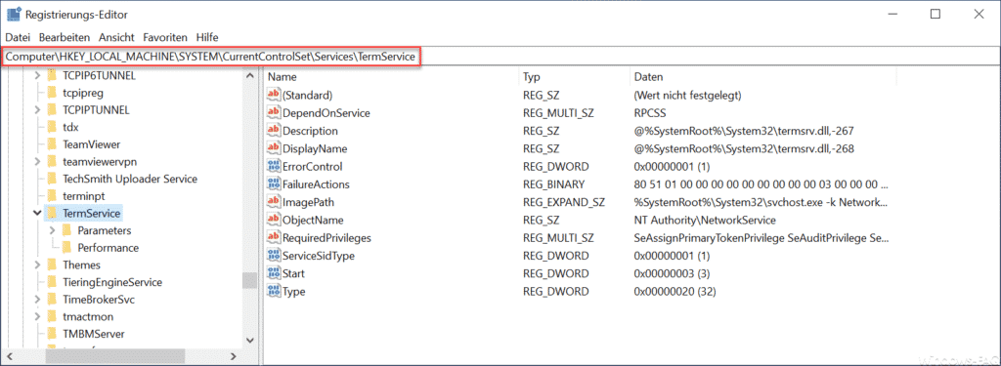Select the TechSmith Uploader Service folder icon
This screenshot has height=366, width=1001.
click(x=52, y=180)
